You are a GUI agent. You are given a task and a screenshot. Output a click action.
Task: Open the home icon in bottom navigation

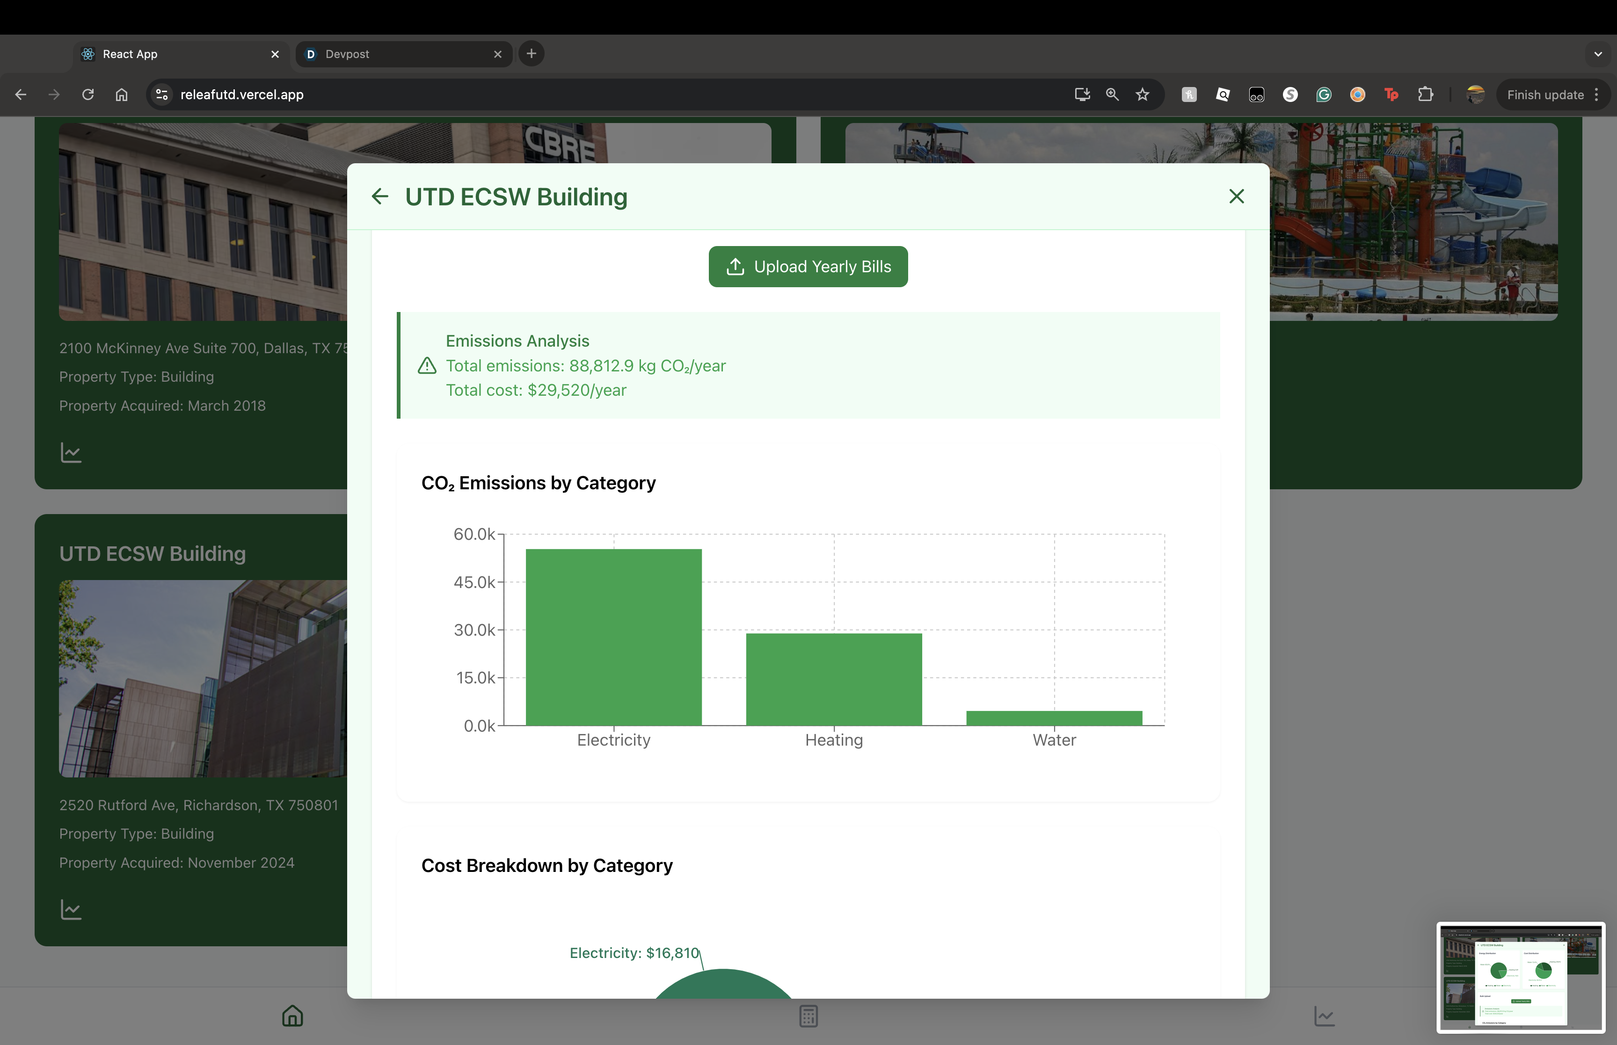tap(292, 1016)
